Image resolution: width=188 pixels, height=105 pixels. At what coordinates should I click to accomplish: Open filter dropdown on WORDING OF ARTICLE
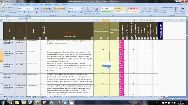tap(92, 38)
